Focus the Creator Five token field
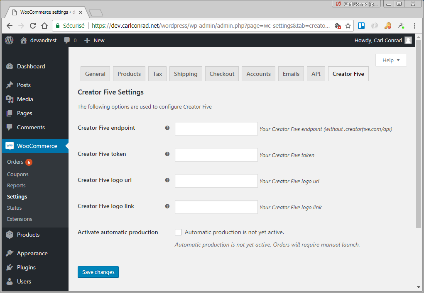Screen dimensions: 424x293 pos(216,155)
